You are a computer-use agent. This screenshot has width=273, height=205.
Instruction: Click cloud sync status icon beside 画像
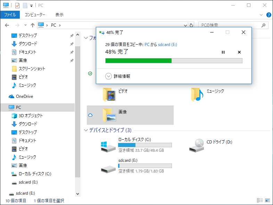click(x=90, y=115)
